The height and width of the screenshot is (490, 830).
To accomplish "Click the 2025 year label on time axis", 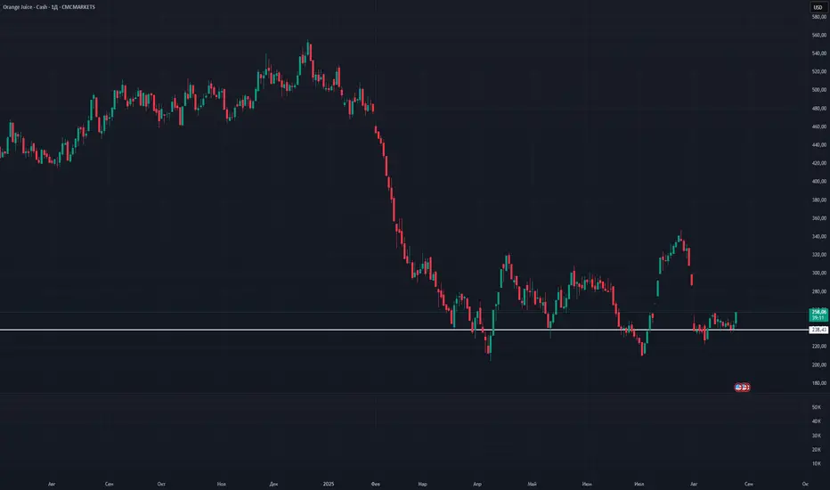I will click(x=329, y=484).
